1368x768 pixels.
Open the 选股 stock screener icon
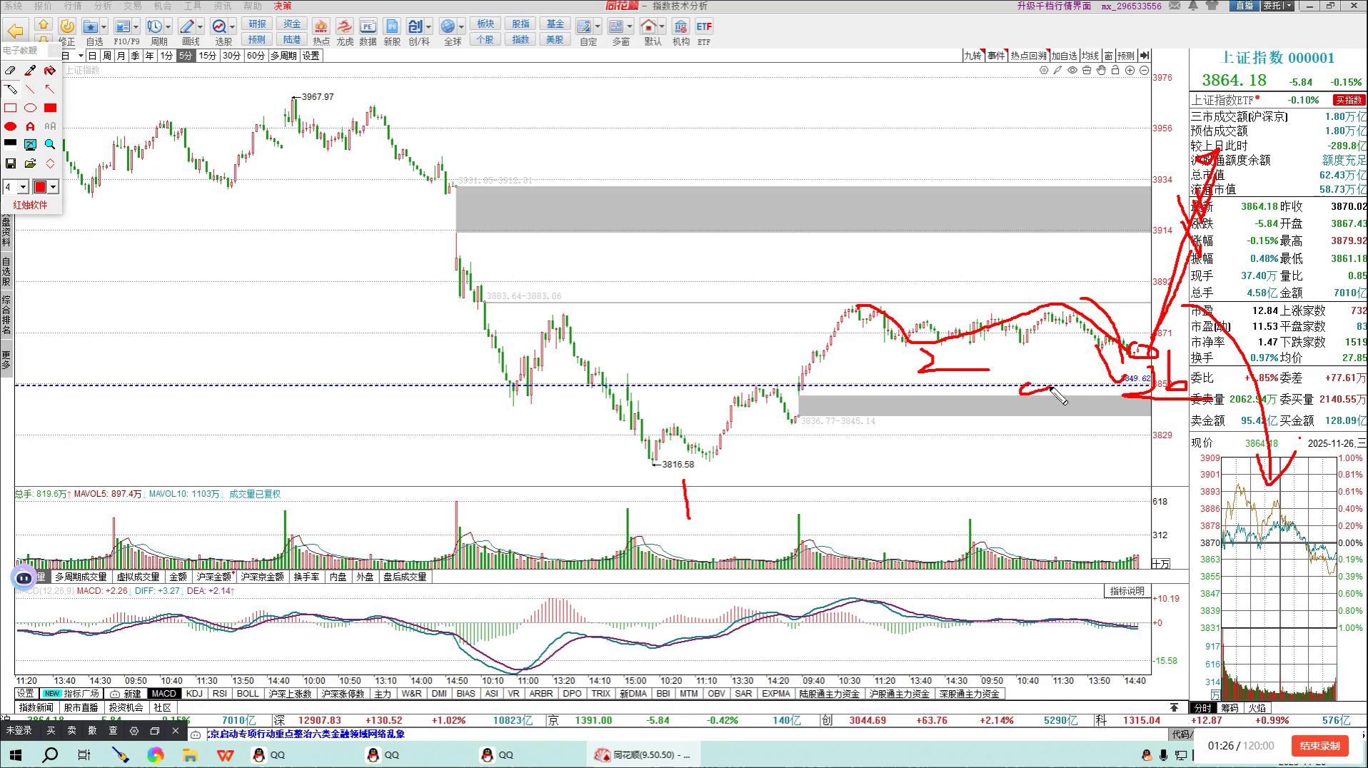pos(219,26)
